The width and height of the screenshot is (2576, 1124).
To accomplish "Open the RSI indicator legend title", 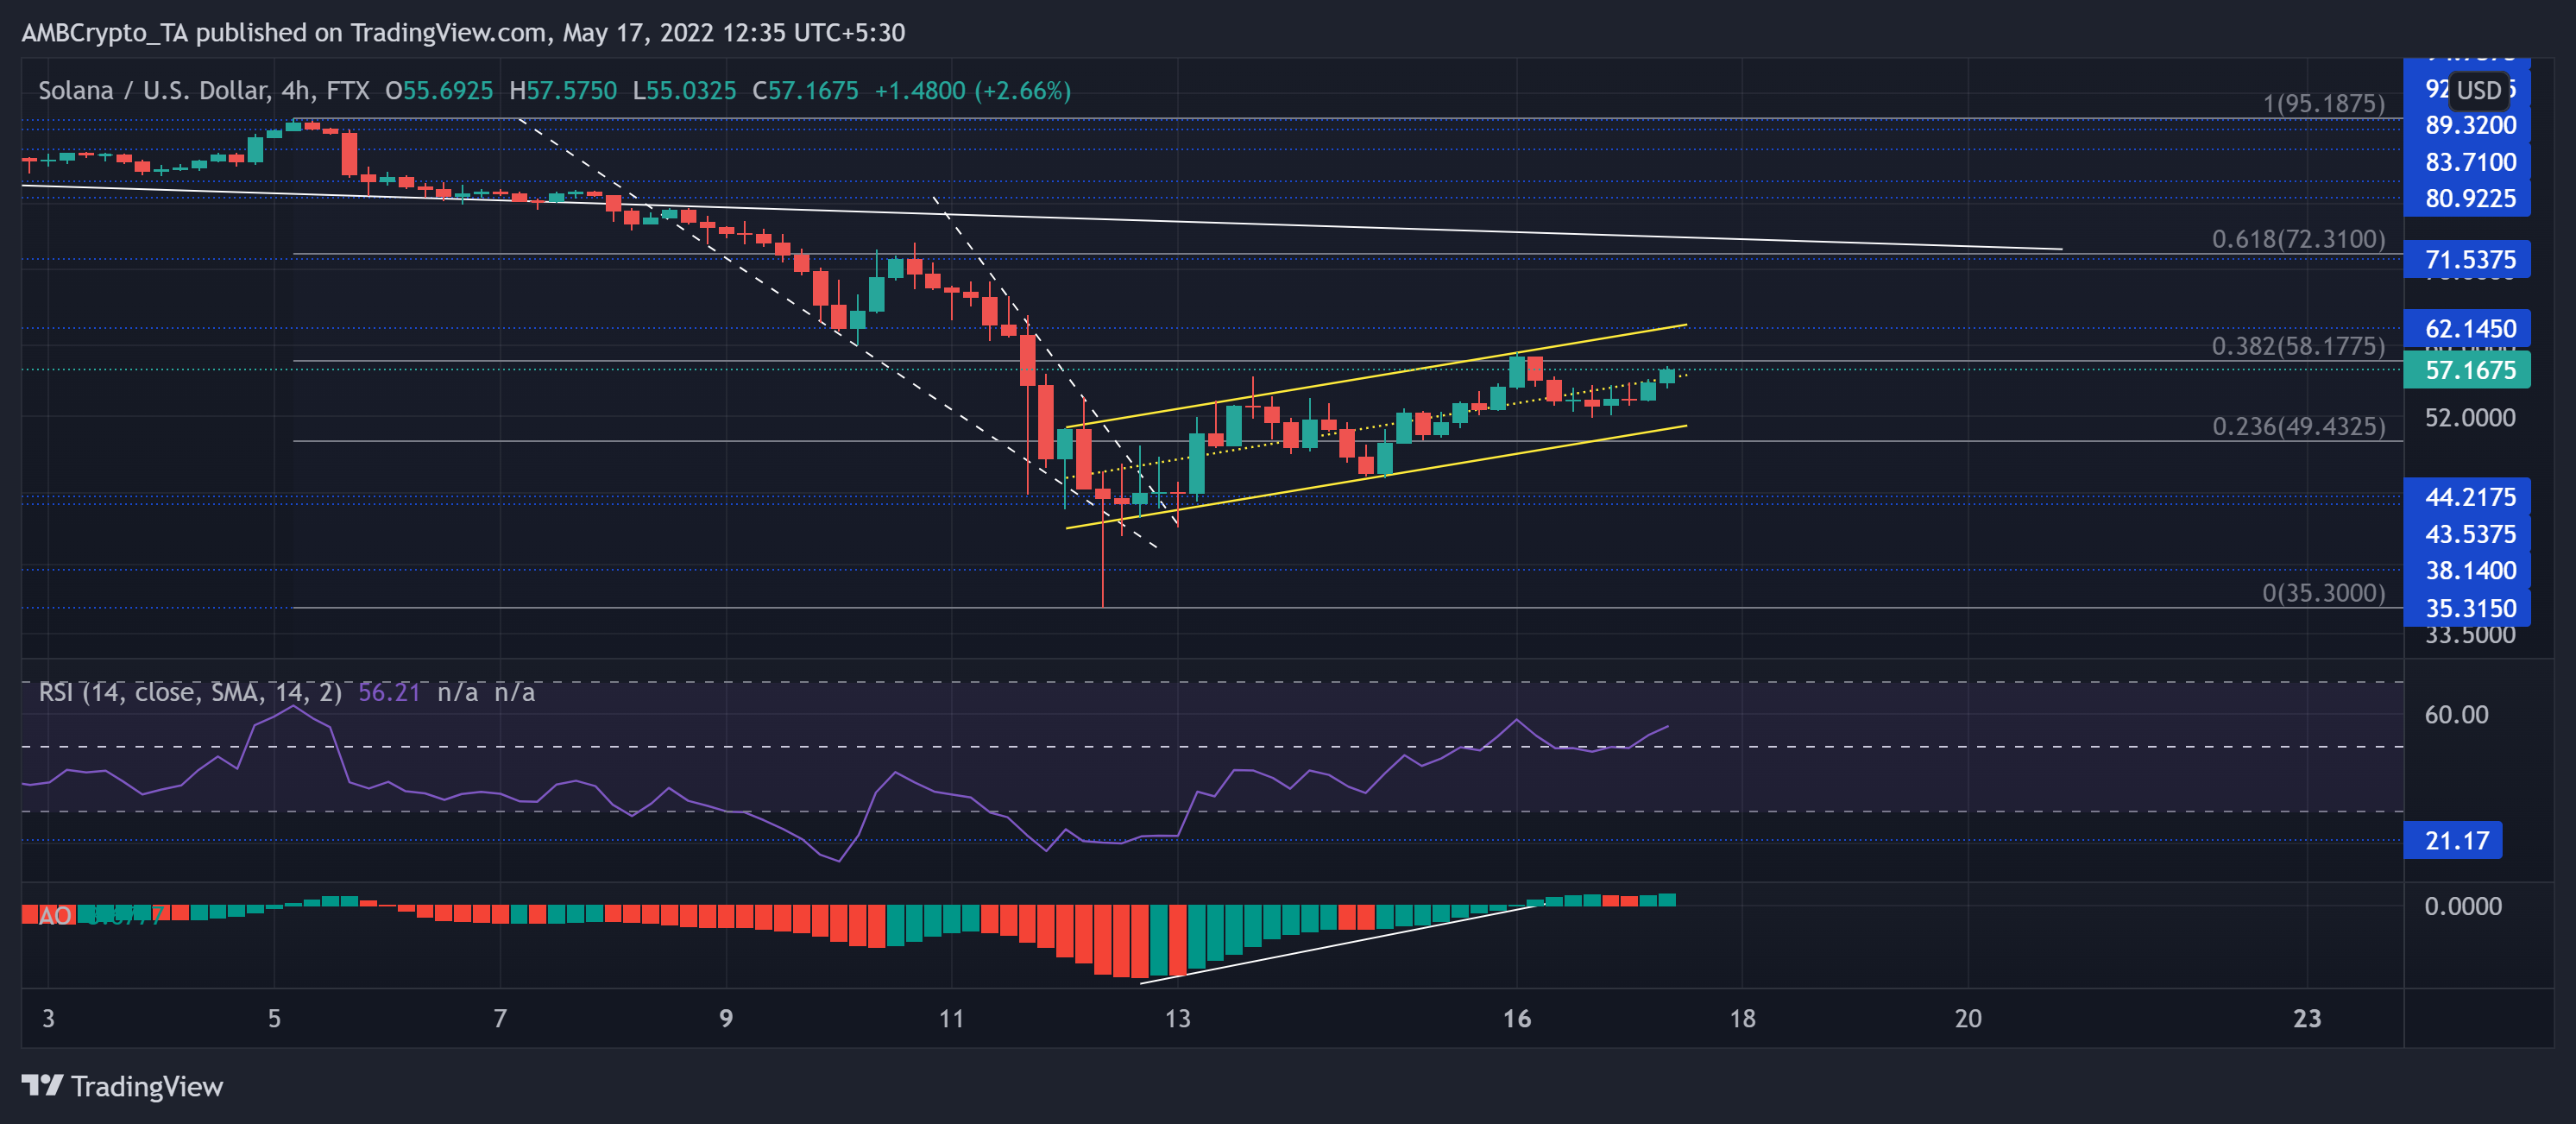I will (189, 692).
